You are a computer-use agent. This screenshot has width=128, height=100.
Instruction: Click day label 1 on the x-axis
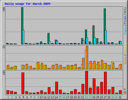tap(8, 97)
